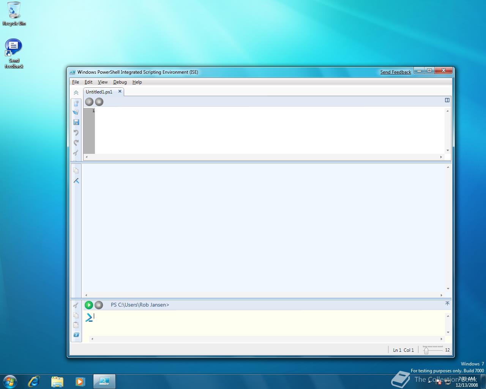486x389 pixels.
Task: Click the Save floppy disk icon
Action: (x=76, y=122)
